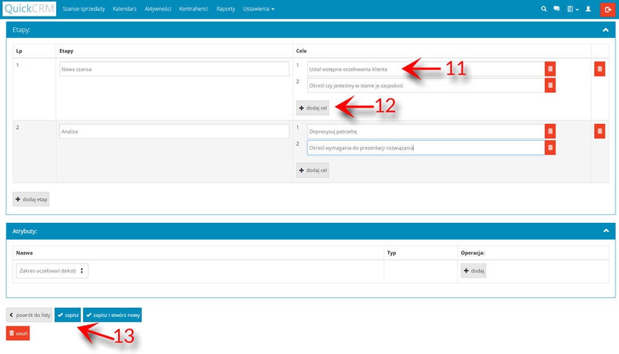Delete goal 'Ustal wstępne oczekiwania klienta'
619x354 pixels.
tap(550, 69)
